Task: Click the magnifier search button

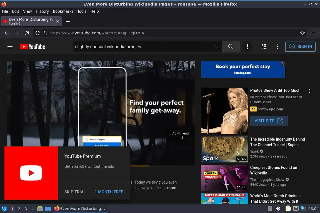Action: click(231, 47)
